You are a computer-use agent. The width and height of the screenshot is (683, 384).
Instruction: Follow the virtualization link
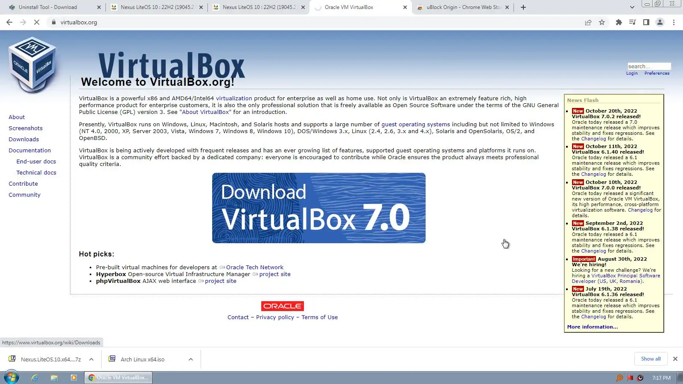coord(234,98)
